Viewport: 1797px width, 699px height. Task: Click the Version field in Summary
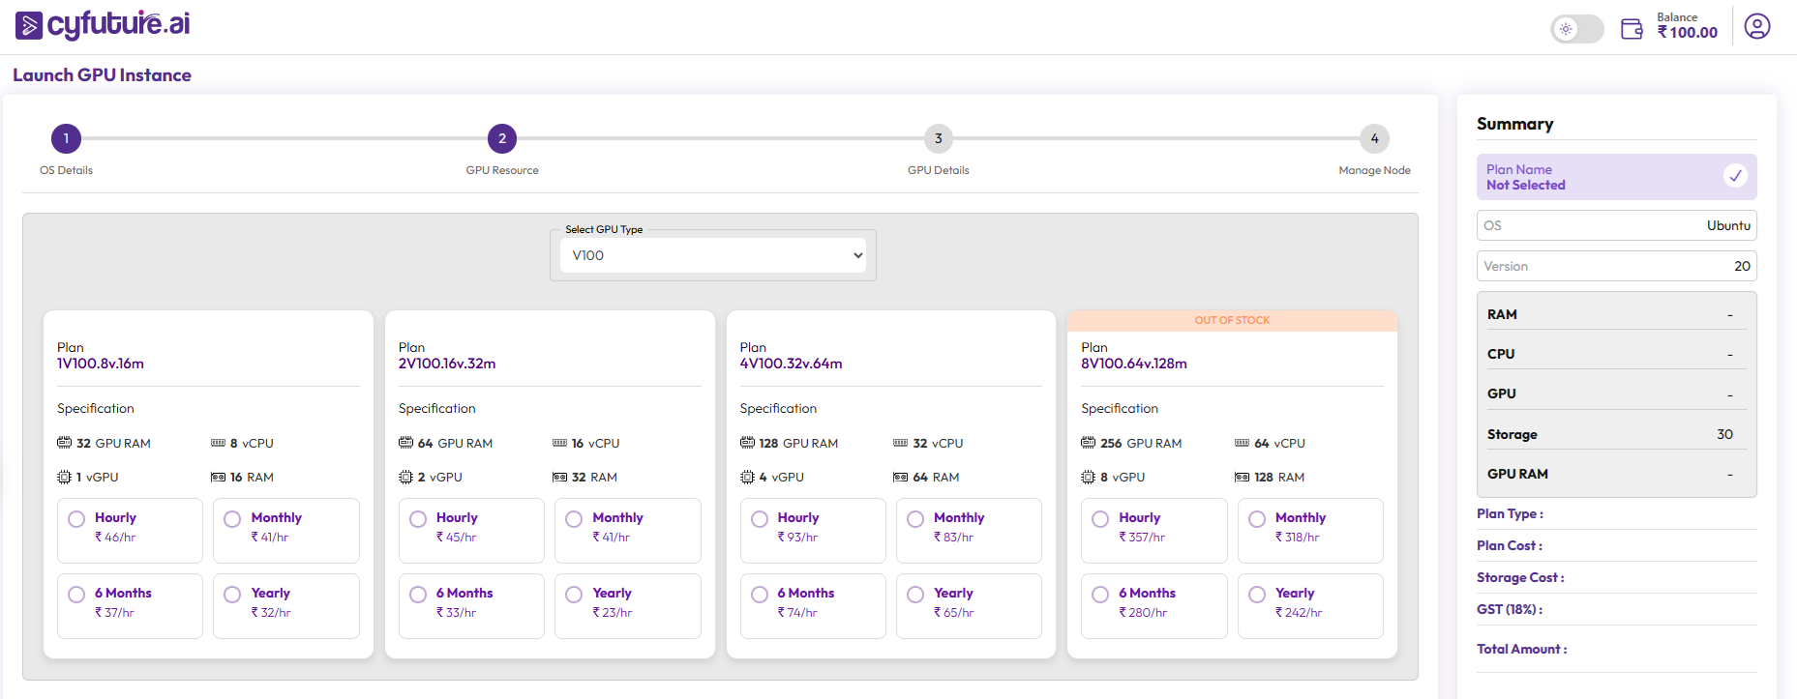pos(1616,266)
